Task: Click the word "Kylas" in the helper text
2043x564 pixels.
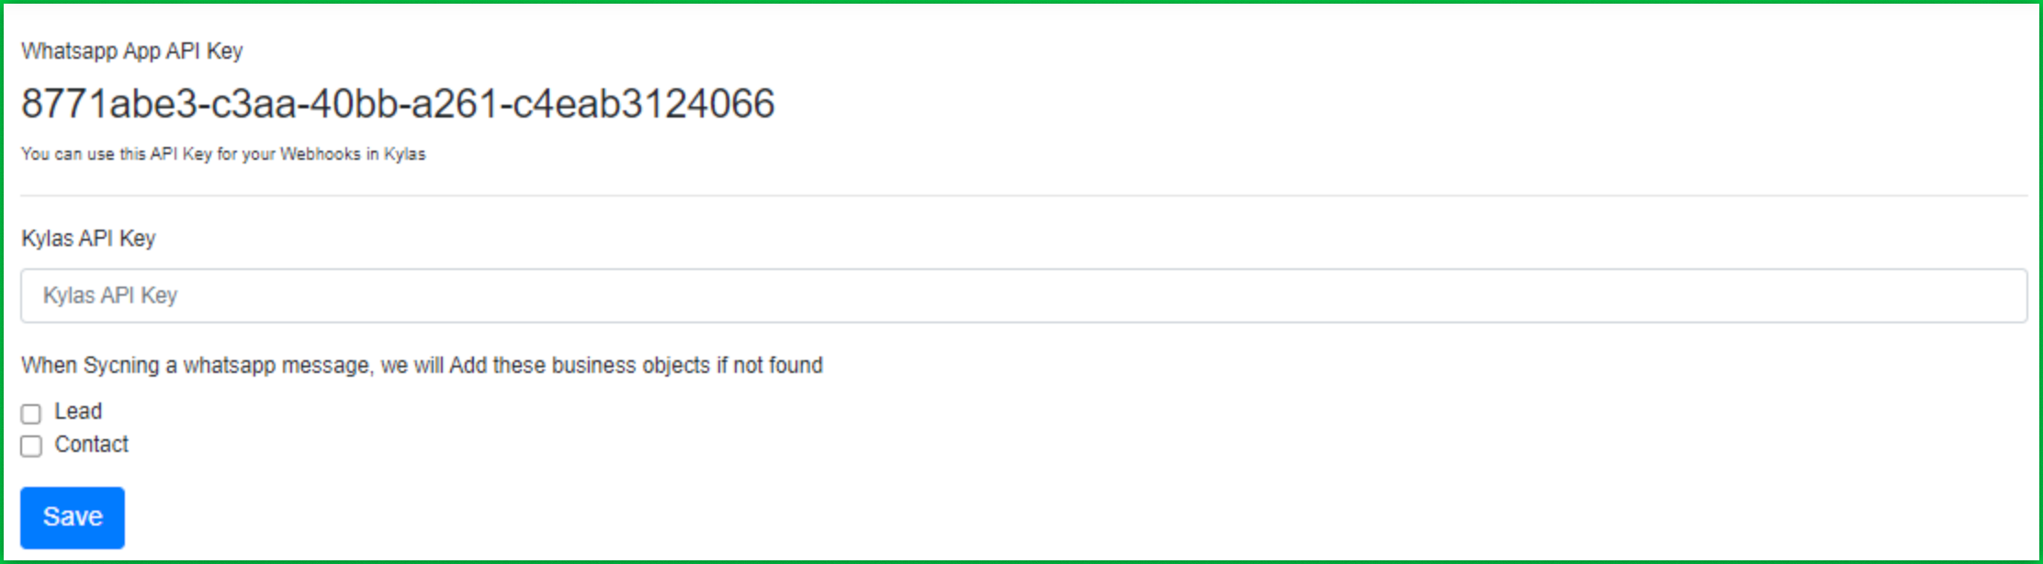Action: (405, 154)
